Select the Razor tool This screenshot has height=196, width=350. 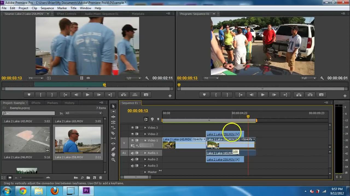[113, 133]
